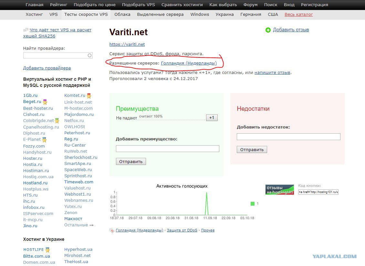Click Отправить under Добавить недостаток
The image size is (365, 266).
(x=252, y=150)
